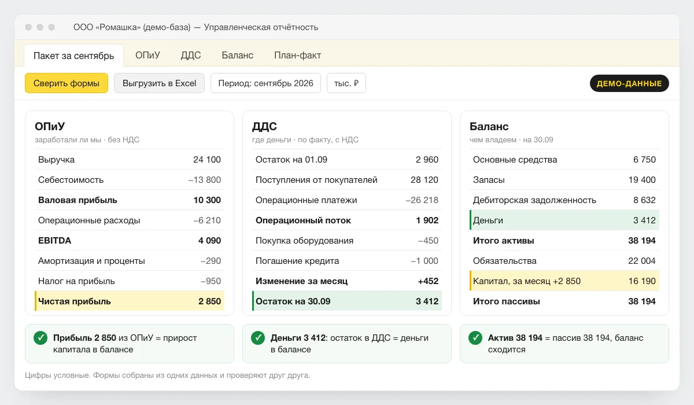Viewport: 694px width, 405px height.
Task: Select the Налог на прибыль row
Action: click(130, 281)
